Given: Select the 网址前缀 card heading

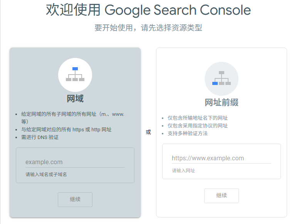Looking at the screenshot, I should pyautogui.click(x=222, y=102).
